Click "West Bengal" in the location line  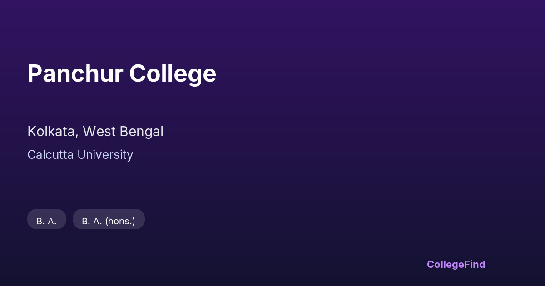click(x=123, y=132)
